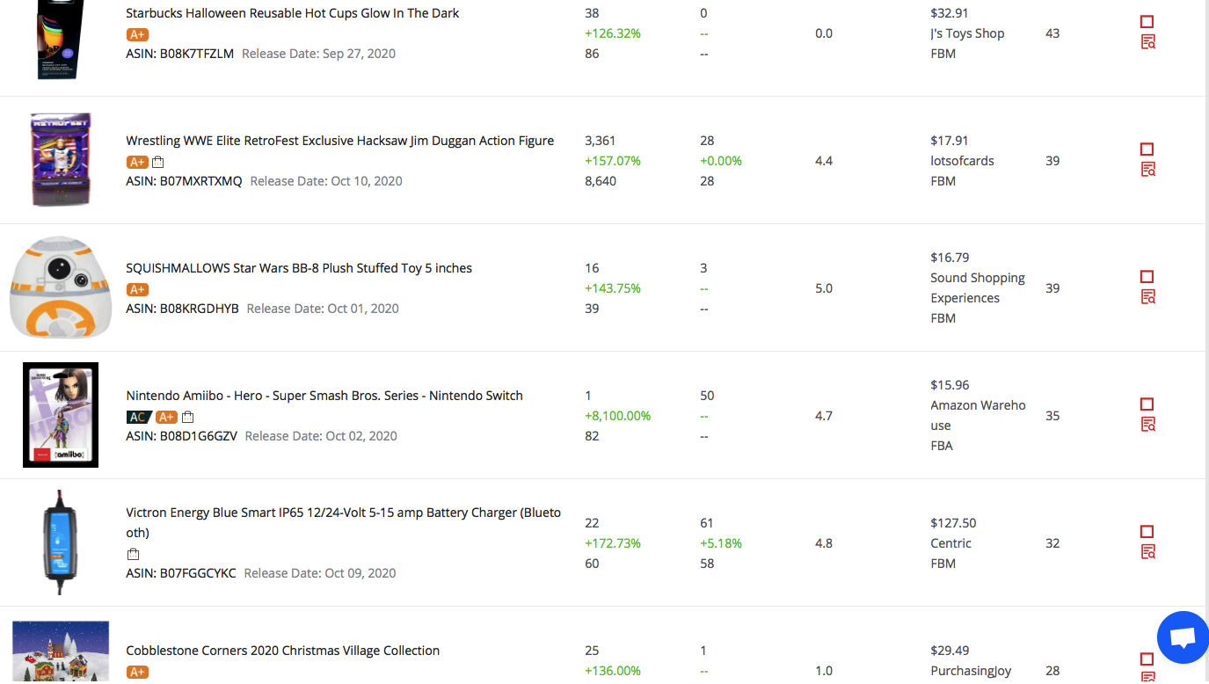This screenshot has width=1209, height=684.
Task: Check the box for Starbucks Halloween cups
Action: (1147, 22)
